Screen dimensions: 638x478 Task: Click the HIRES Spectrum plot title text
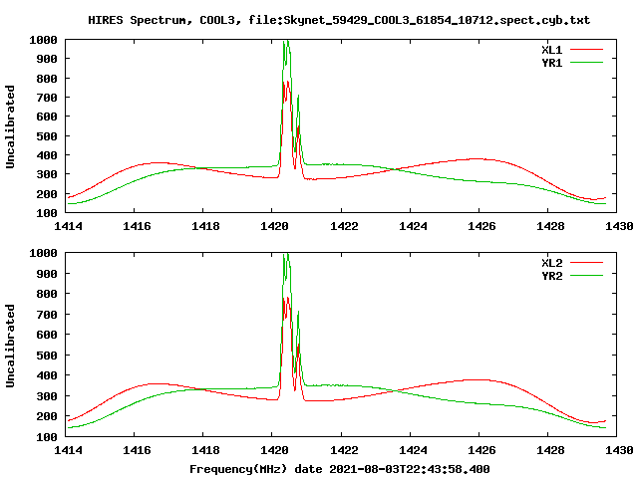coord(339,20)
